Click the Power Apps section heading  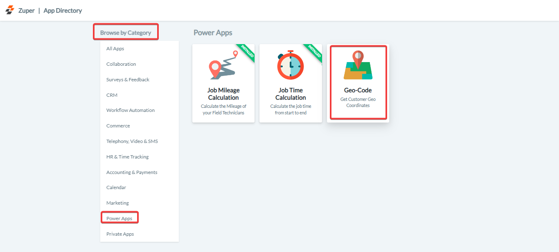click(x=213, y=33)
